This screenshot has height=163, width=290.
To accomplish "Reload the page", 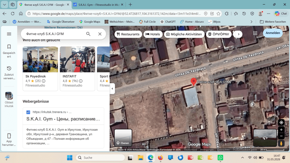I will (x=12, y=14).
